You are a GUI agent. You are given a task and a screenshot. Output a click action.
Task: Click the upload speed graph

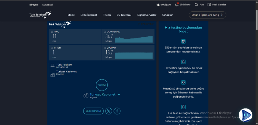pos(134,55)
